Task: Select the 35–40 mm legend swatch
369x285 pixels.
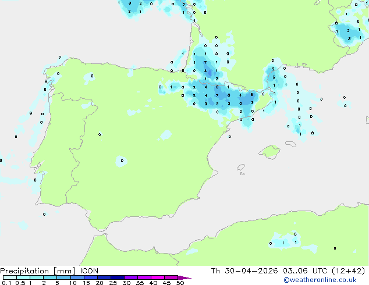Action: pyautogui.click(x=144, y=277)
